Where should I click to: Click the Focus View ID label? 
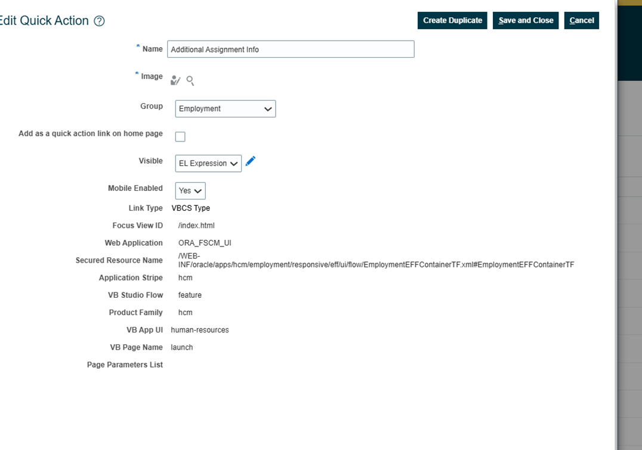pyautogui.click(x=138, y=226)
